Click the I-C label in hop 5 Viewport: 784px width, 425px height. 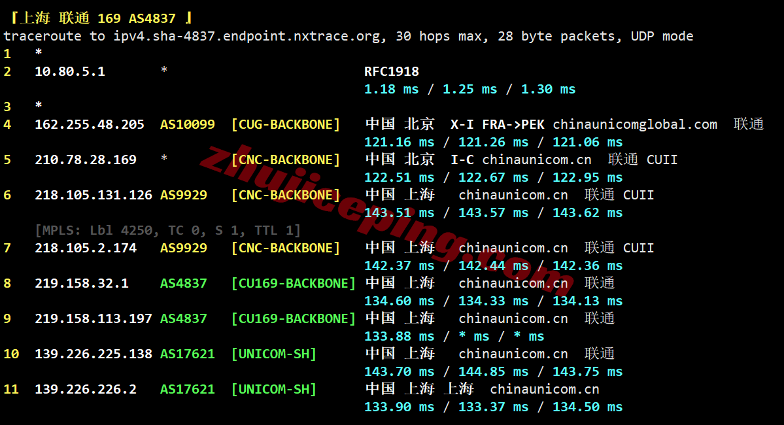[462, 160]
